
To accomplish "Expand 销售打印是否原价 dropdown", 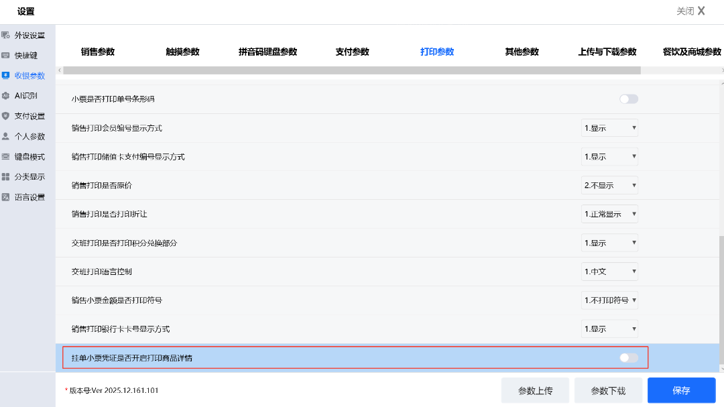I will point(609,185).
